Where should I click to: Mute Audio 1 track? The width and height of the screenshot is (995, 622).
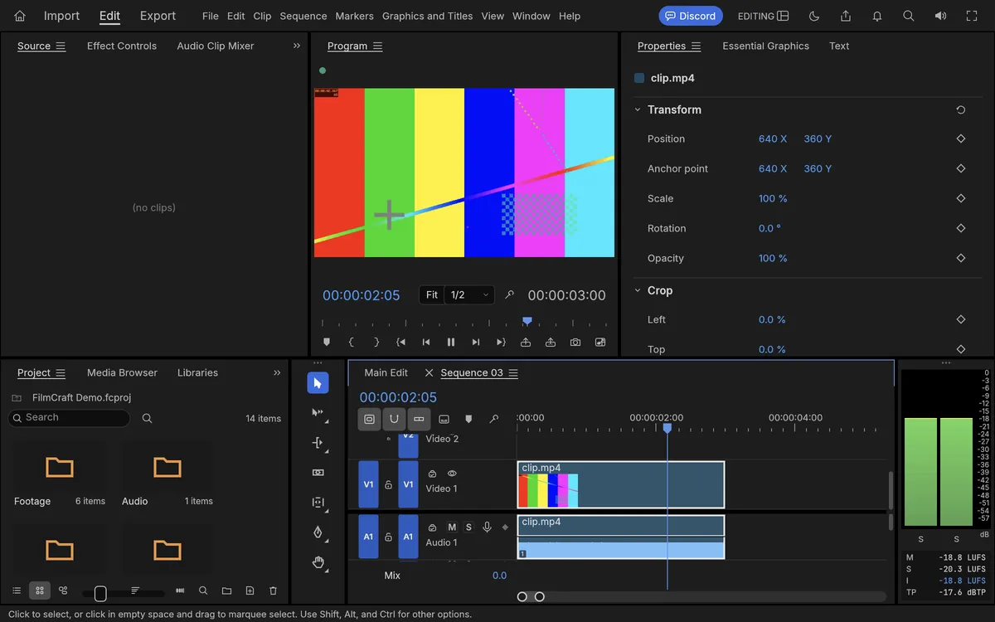[452, 527]
